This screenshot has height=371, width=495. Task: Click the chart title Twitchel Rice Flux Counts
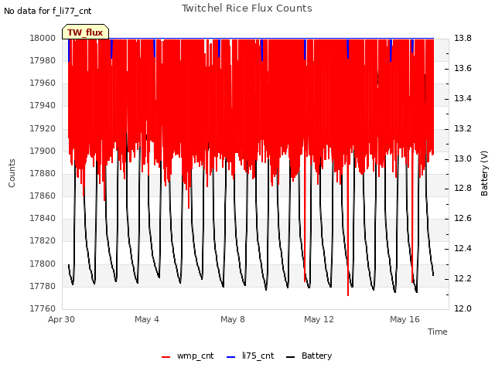(x=247, y=9)
